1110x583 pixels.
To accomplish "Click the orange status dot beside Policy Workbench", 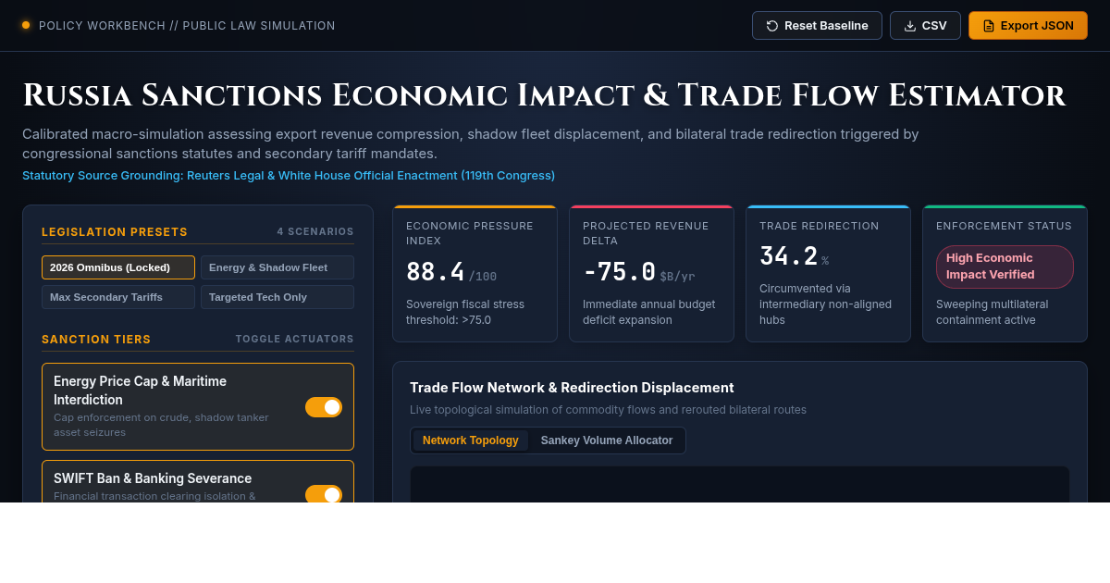I will [26, 25].
